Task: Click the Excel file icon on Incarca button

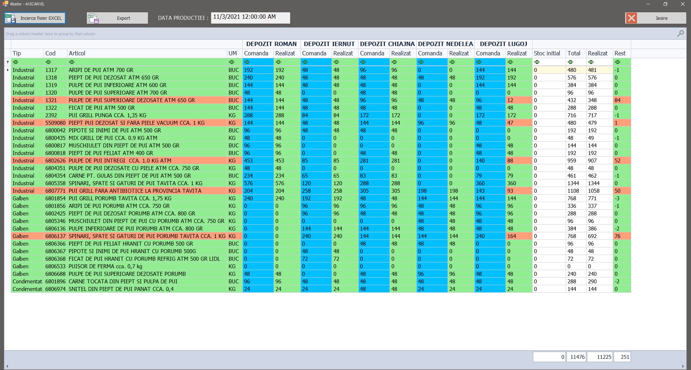Action: click(x=10, y=18)
